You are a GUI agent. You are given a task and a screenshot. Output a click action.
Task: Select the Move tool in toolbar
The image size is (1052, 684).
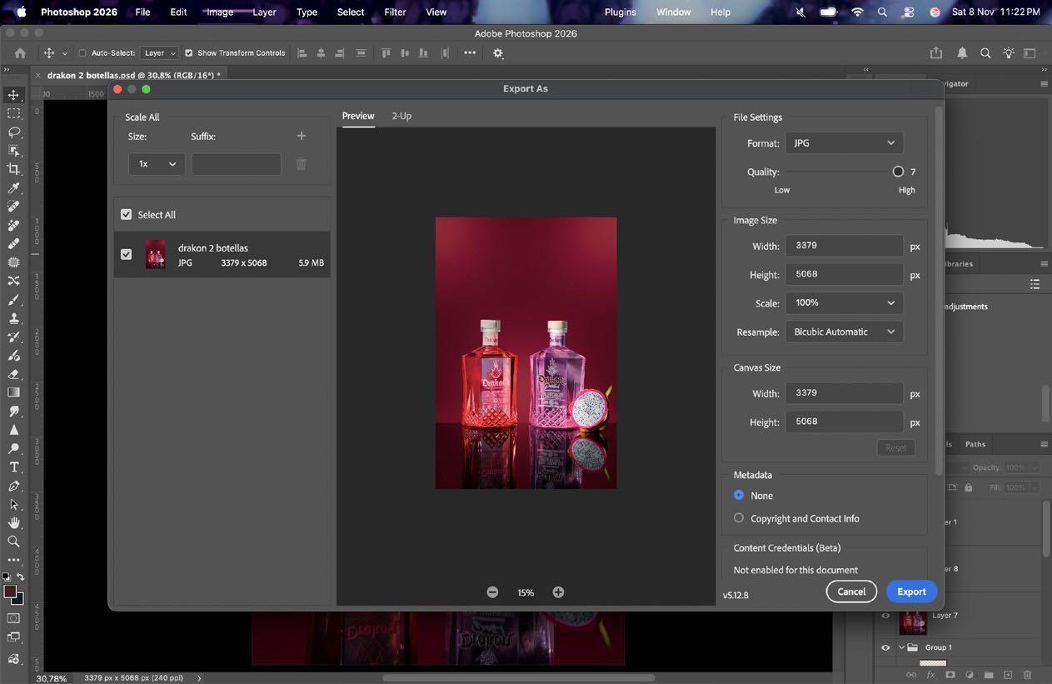click(13, 95)
